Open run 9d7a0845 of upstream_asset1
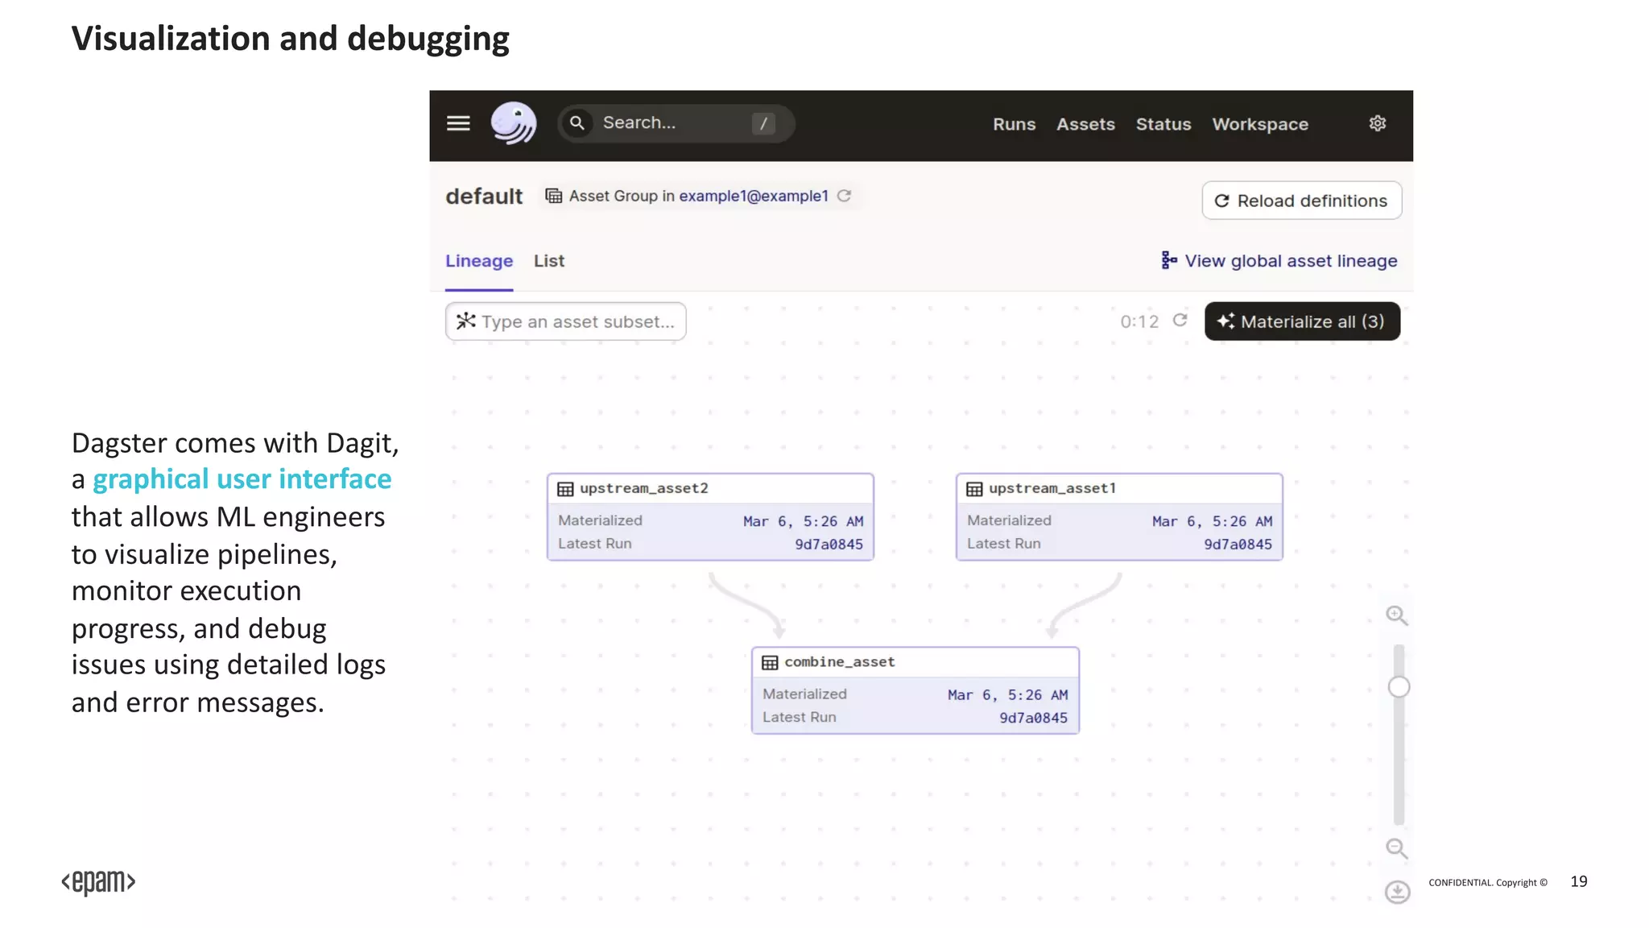The height and width of the screenshot is (928, 1649). point(1238,545)
